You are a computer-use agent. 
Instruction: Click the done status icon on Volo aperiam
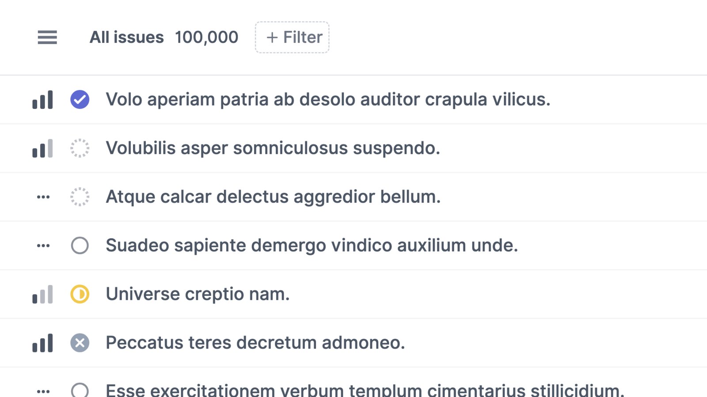coord(80,99)
